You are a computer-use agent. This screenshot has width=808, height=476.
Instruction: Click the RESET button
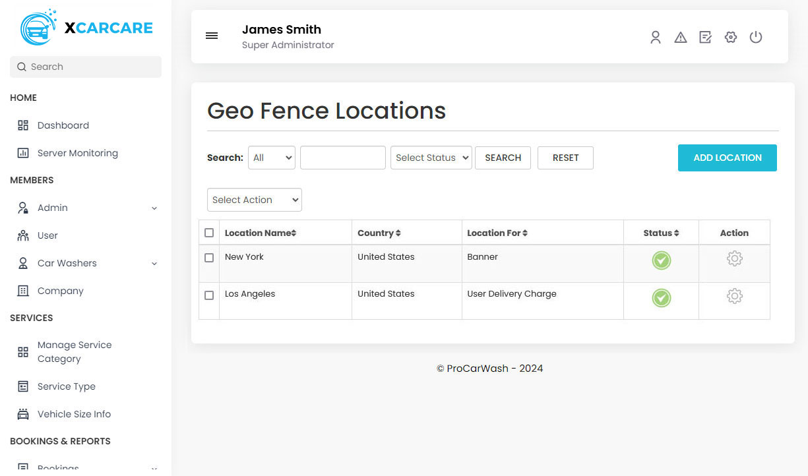click(x=565, y=158)
